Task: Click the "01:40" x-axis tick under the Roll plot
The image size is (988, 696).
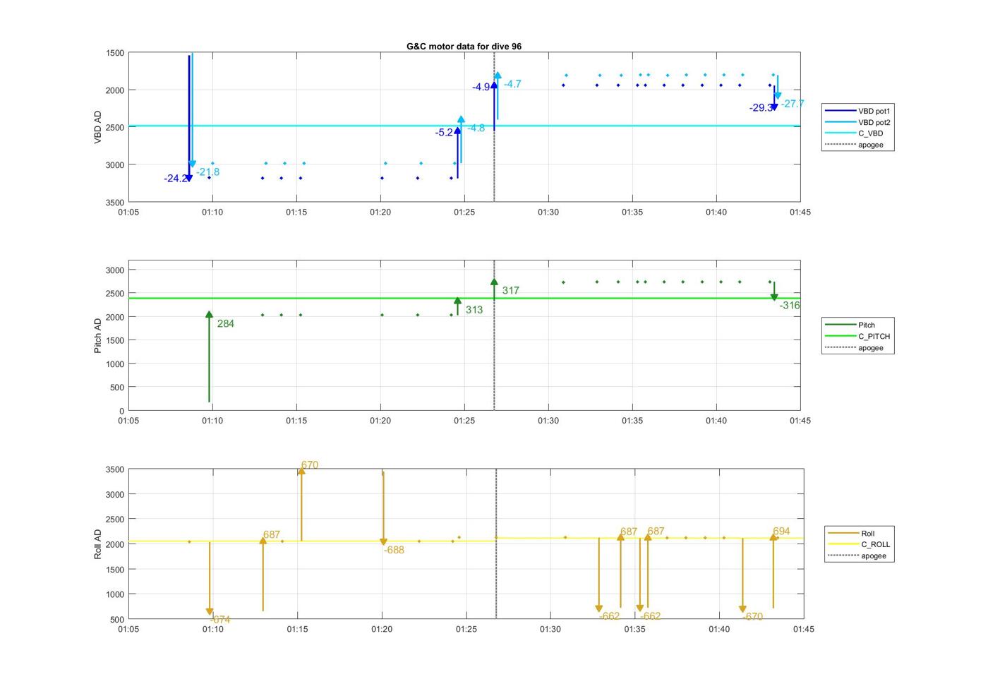Action: pyautogui.click(x=719, y=628)
